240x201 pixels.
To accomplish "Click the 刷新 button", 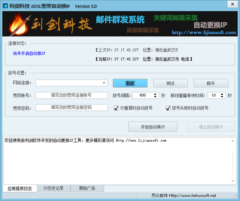I will click(130, 83).
